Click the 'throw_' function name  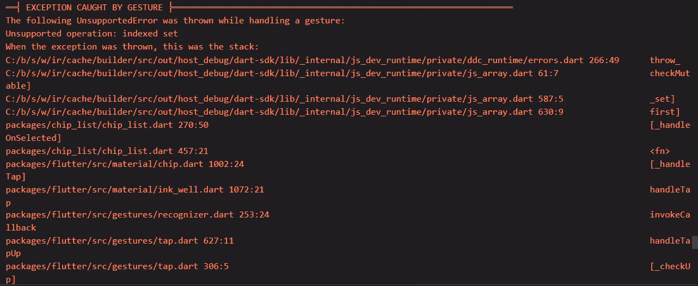tap(665, 60)
